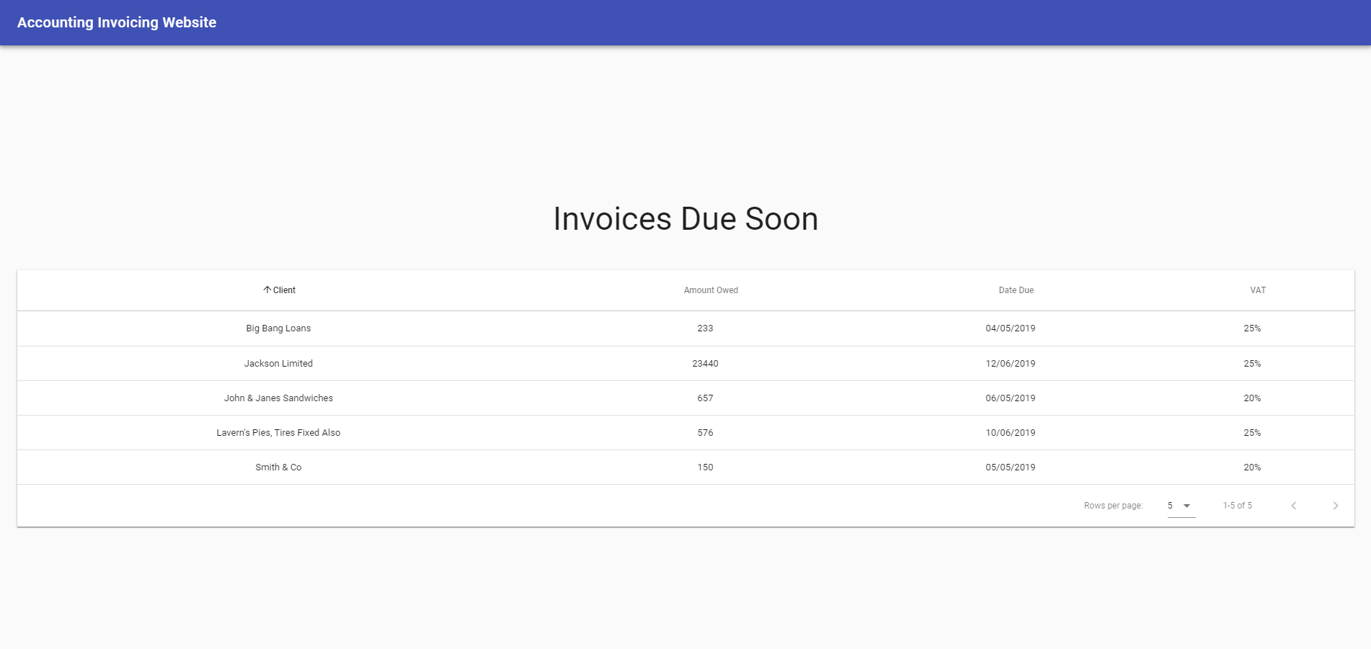The width and height of the screenshot is (1371, 649).
Task: Click the amount 576 cell
Action: [705, 433]
